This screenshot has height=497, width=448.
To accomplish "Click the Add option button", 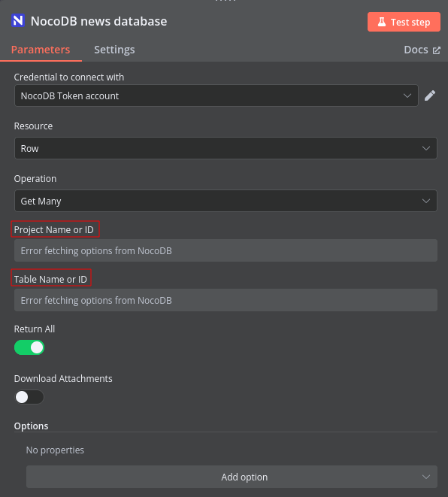I will (232, 477).
